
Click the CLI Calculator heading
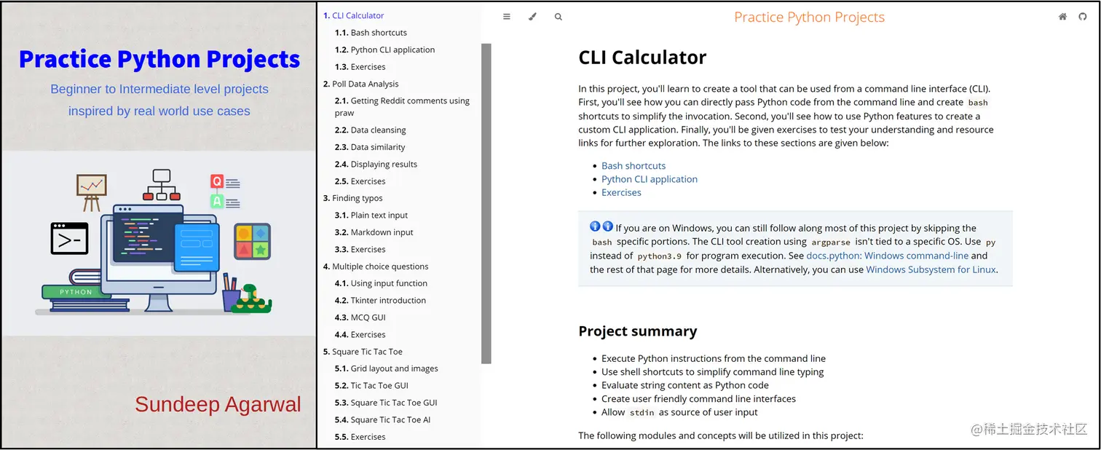point(642,58)
